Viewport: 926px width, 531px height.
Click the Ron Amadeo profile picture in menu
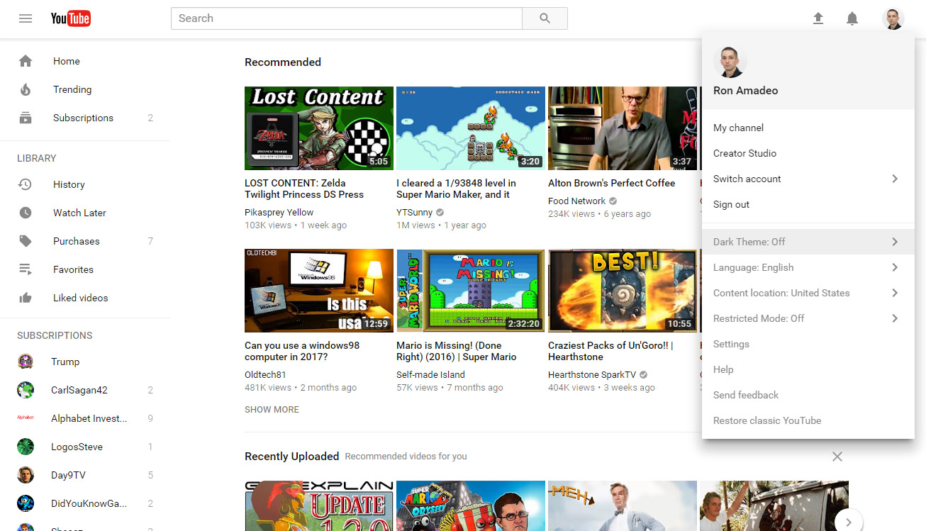(x=730, y=62)
